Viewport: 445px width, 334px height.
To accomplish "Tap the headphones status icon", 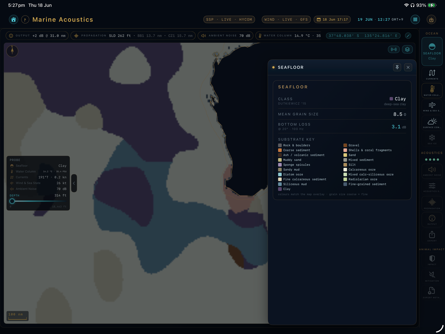I will pyautogui.click(x=412, y=5).
